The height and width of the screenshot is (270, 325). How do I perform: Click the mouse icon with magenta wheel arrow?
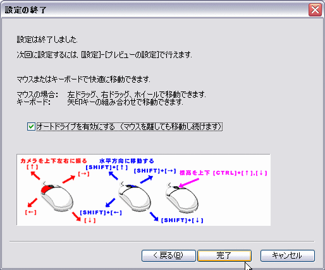(x=181, y=197)
